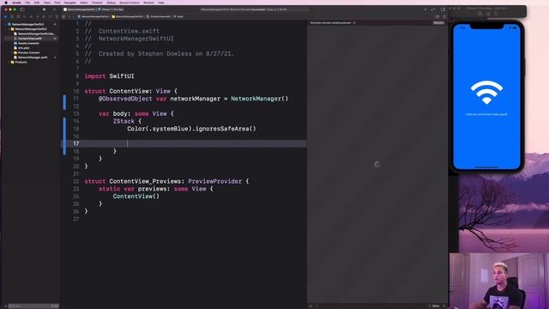Run the project with the play button
Screen dimensions: 549x309
44,9
